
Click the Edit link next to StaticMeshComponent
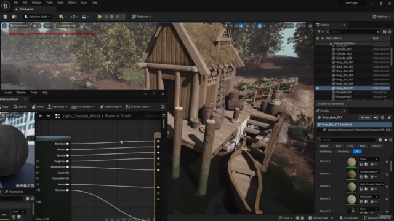click(x=388, y=130)
